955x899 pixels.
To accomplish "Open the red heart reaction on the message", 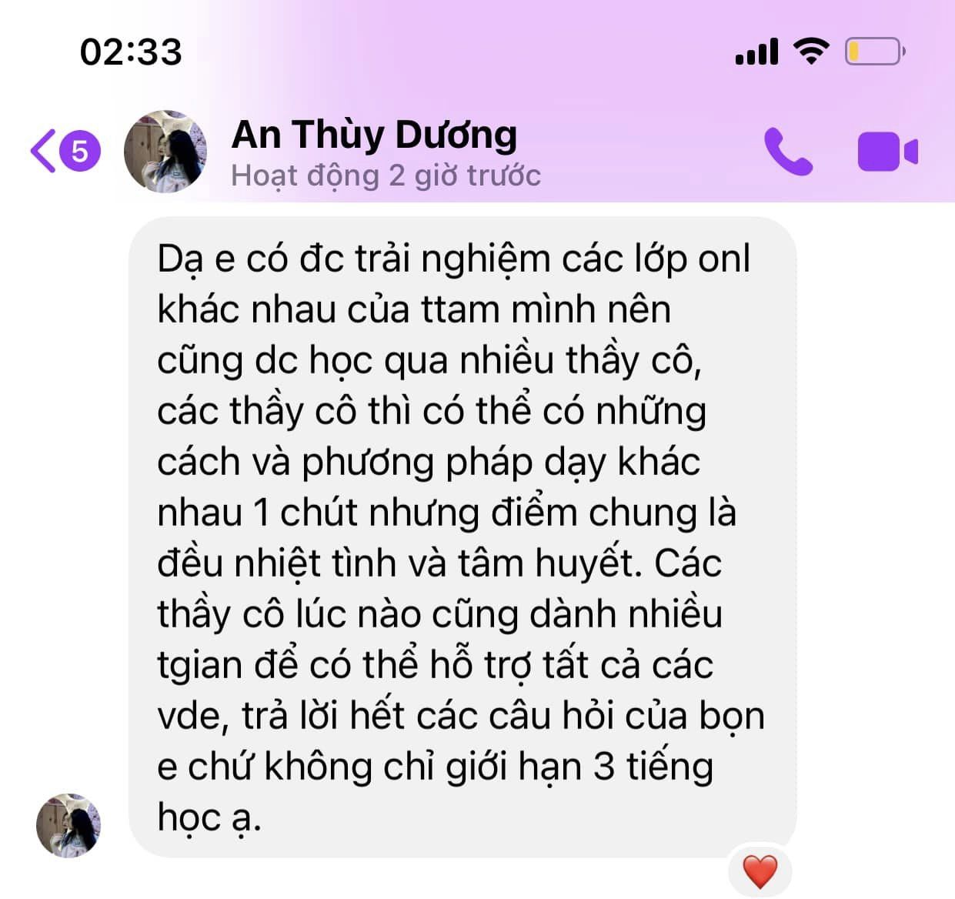I will tap(760, 871).
